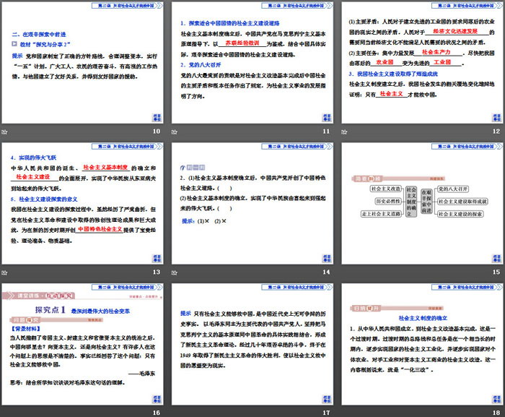Click the header banner on slide 12
Viewport: 505px width, 417px height.
point(467,6)
